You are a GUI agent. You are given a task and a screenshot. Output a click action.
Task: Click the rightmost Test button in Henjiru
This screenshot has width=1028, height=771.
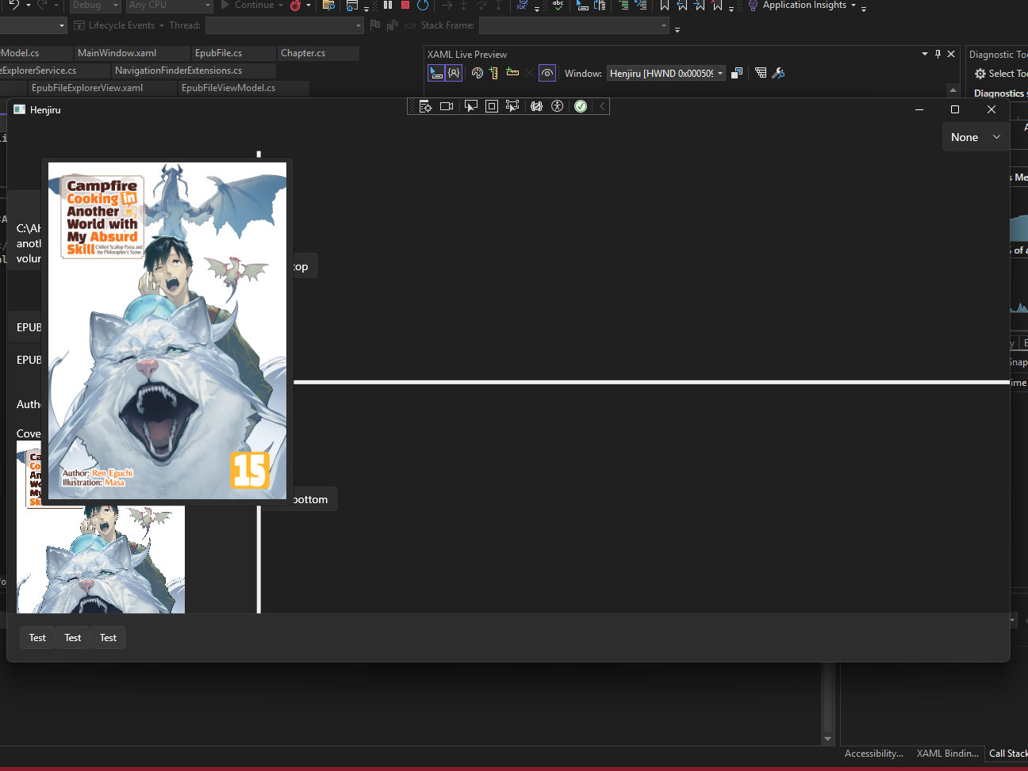click(x=108, y=638)
